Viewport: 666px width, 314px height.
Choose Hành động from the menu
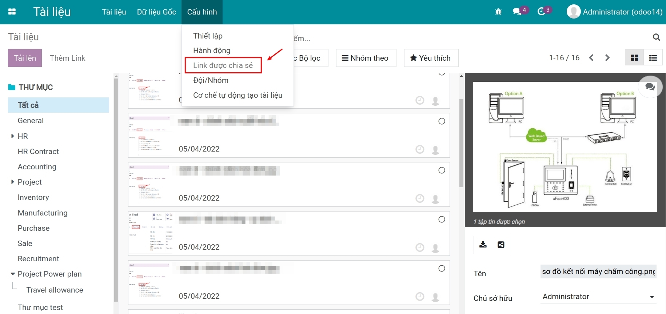pos(212,51)
